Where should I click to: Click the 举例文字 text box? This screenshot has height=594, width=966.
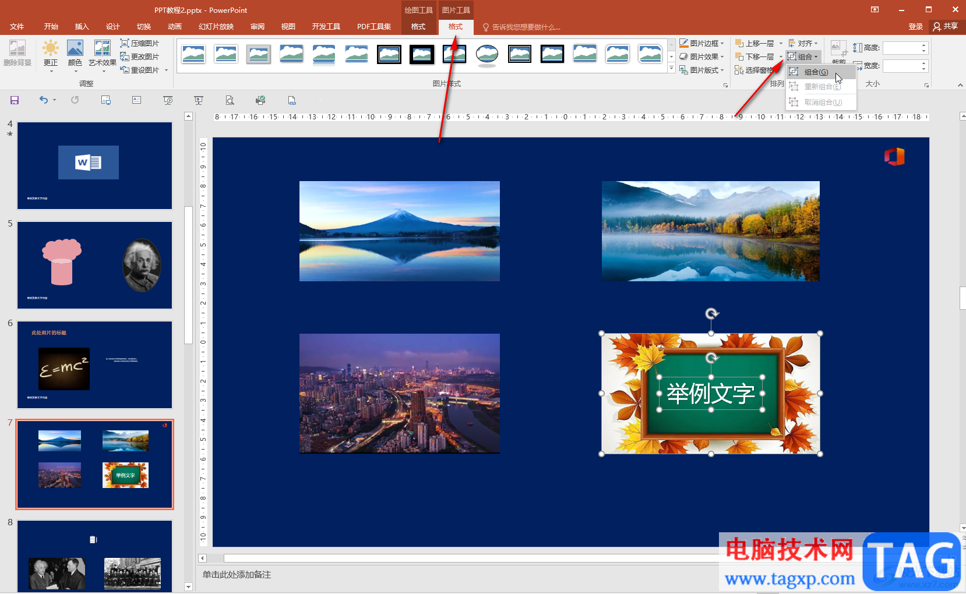point(711,394)
